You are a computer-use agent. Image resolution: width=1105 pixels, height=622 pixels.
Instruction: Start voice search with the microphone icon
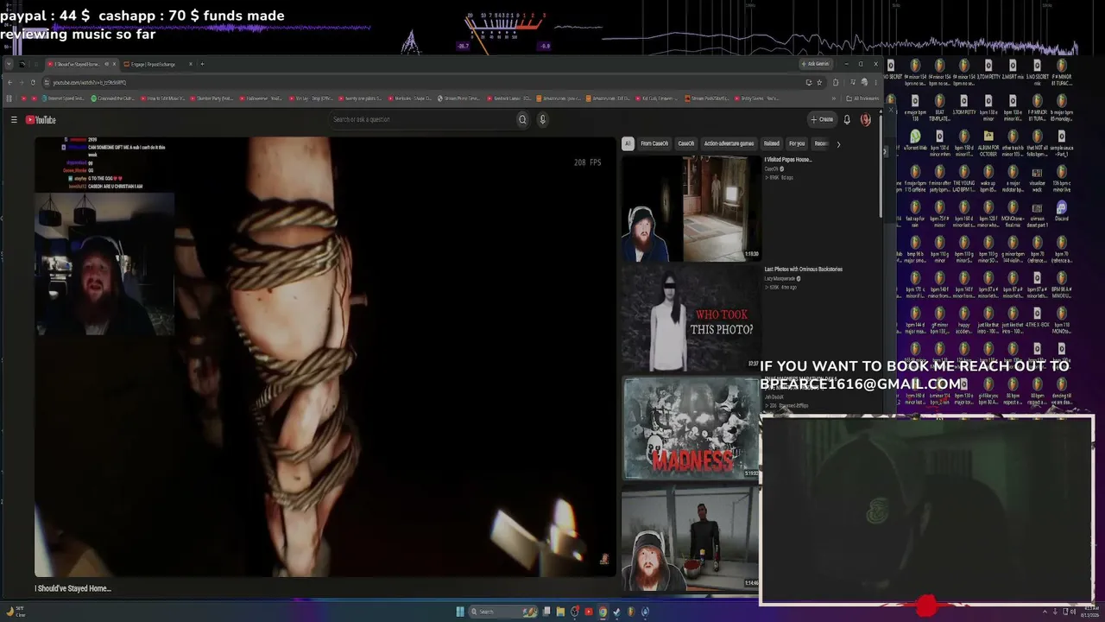pos(543,119)
